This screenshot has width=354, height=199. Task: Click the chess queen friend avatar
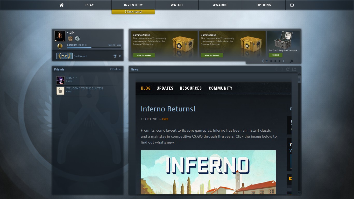tap(60, 91)
